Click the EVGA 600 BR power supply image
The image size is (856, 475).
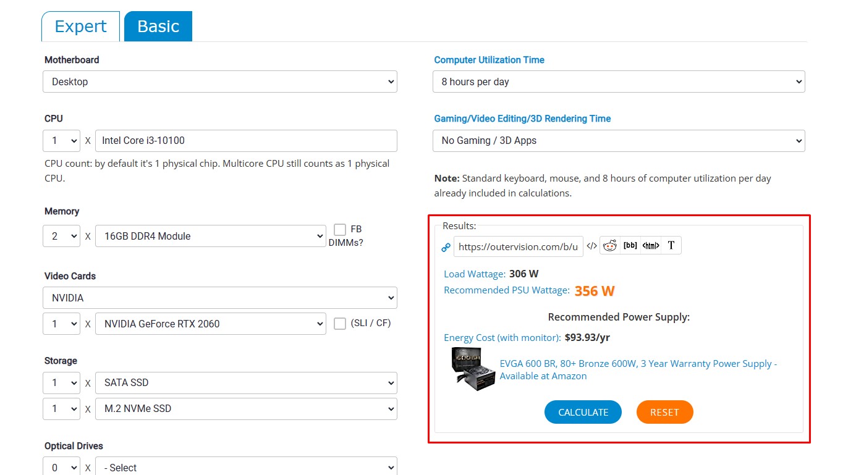[473, 369]
